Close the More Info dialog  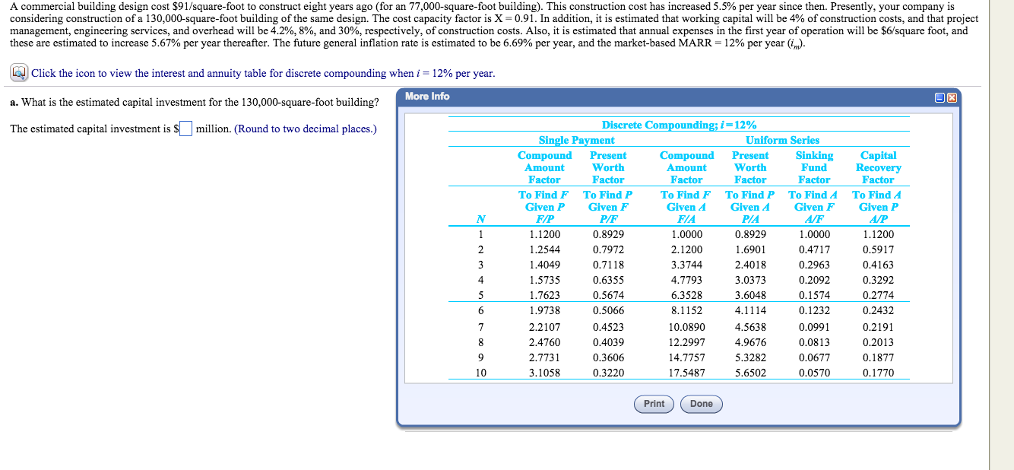tap(951, 97)
